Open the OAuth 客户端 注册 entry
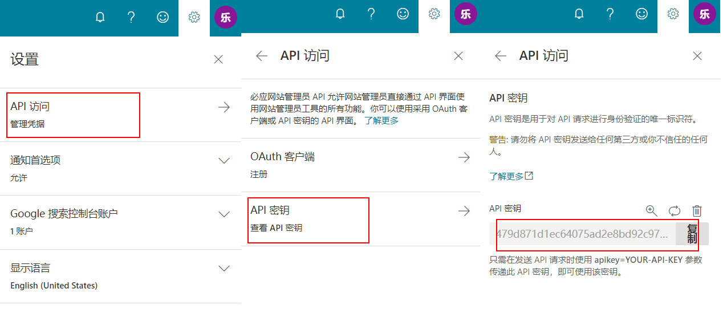 coord(360,164)
